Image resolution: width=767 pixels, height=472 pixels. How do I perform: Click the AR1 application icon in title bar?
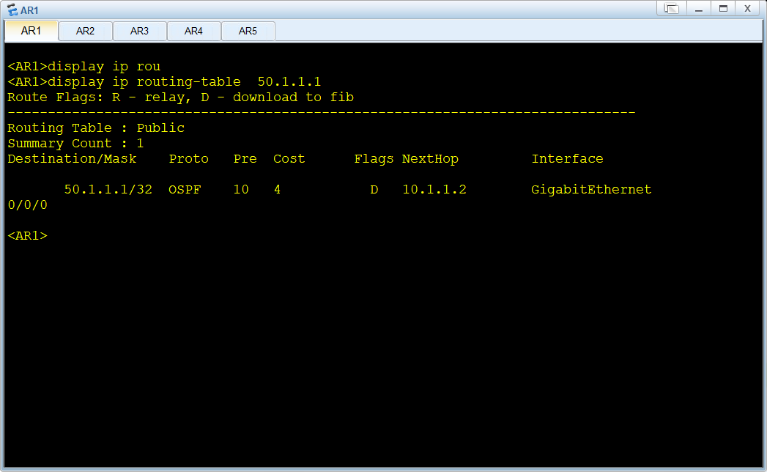click(12, 10)
